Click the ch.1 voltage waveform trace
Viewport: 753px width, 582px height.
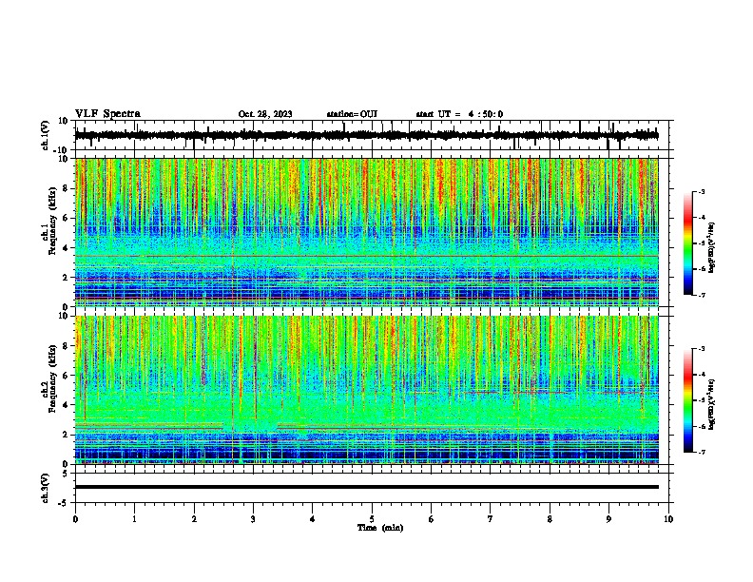point(366,135)
